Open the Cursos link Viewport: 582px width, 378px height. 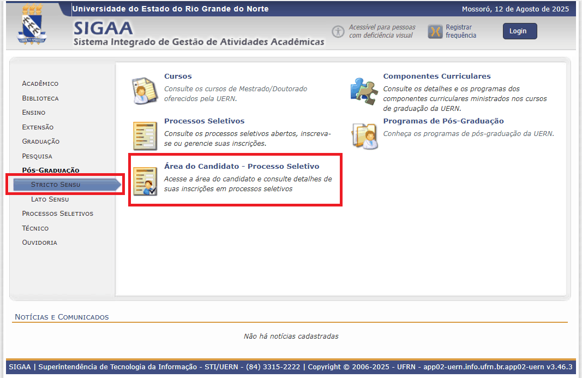(x=178, y=76)
